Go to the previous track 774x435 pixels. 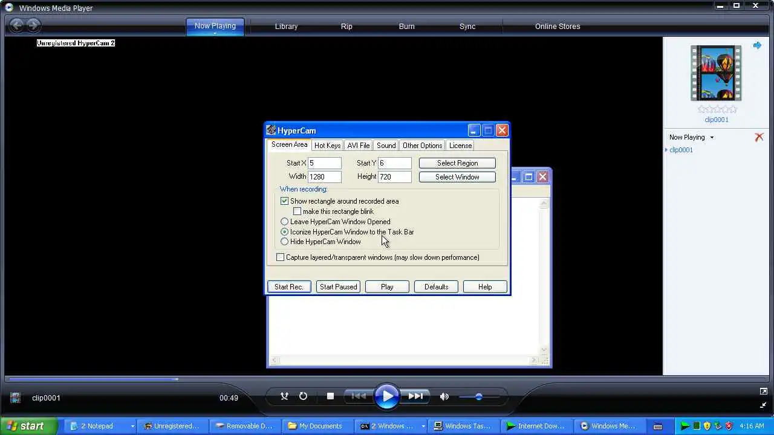[x=359, y=396]
